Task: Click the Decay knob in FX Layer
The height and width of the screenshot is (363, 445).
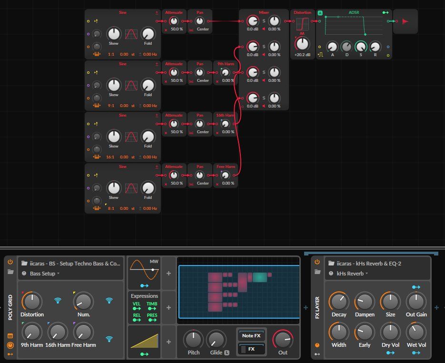Action: (x=339, y=302)
